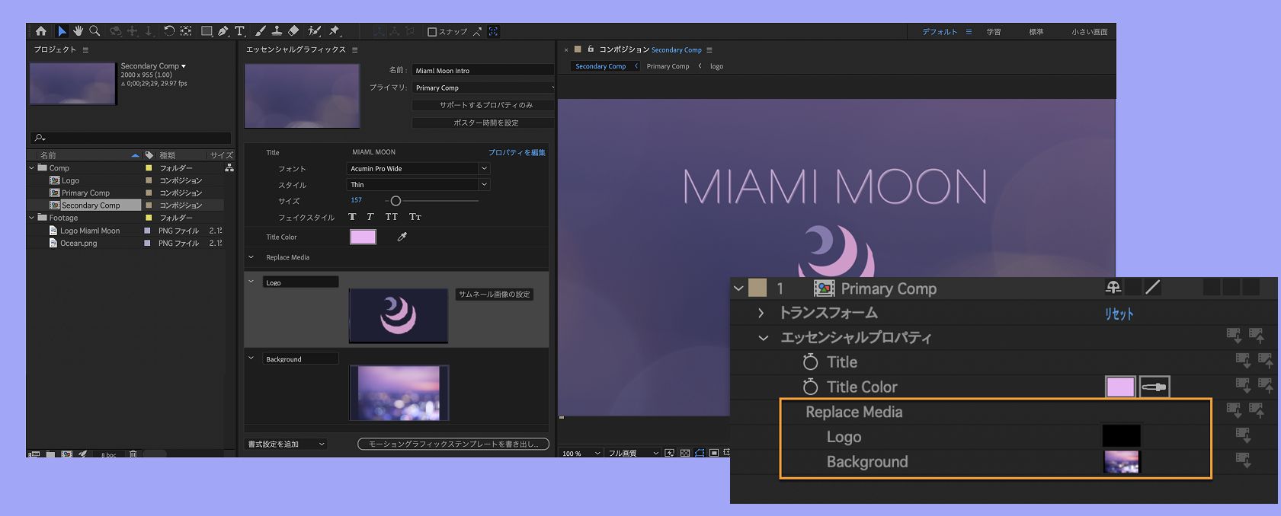Select the Hand tool
This screenshot has width=1281, height=516.
[78, 31]
